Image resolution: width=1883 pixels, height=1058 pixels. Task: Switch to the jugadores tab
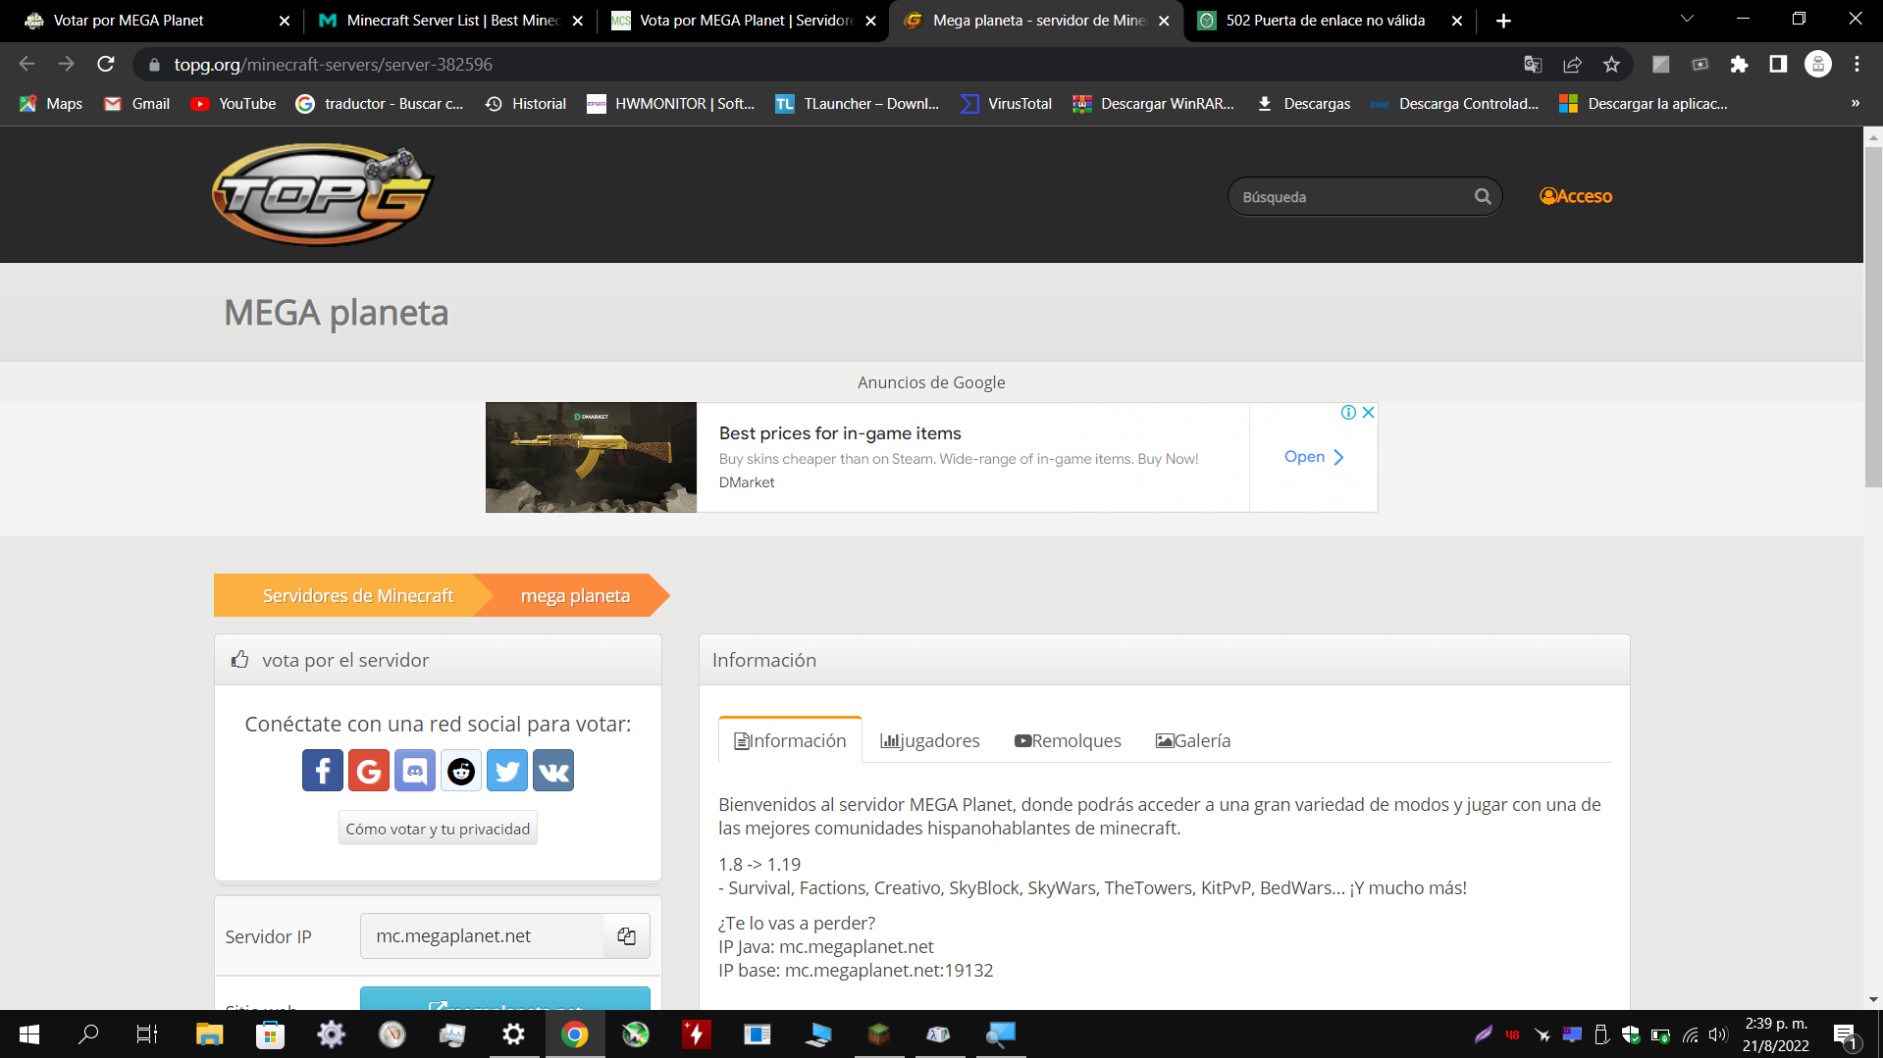point(928,740)
